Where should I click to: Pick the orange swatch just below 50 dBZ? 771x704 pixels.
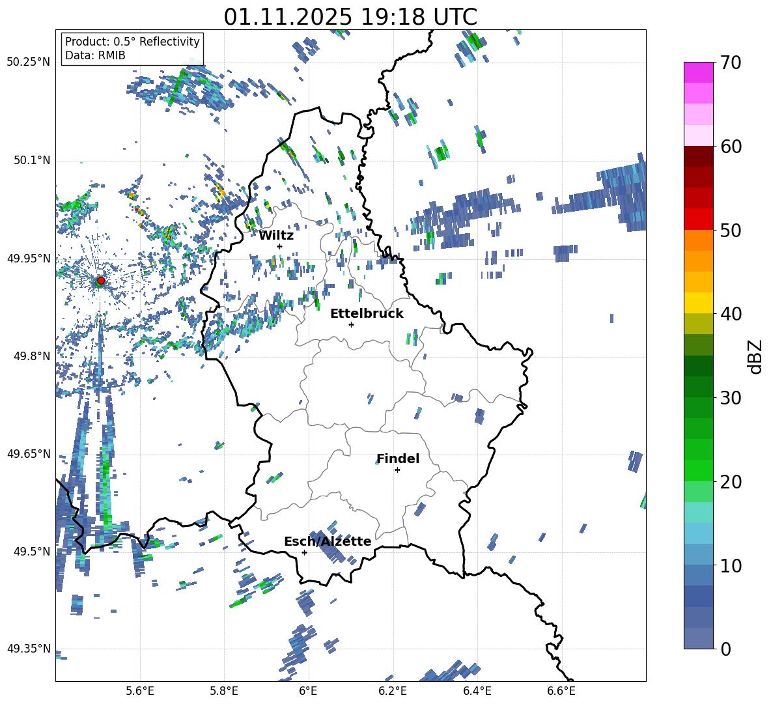(x=698, y=240)
